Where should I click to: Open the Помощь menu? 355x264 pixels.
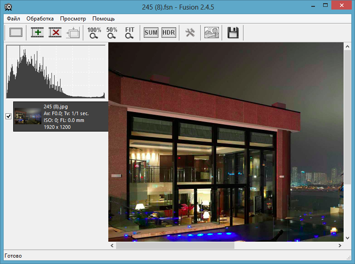point(103,19)
